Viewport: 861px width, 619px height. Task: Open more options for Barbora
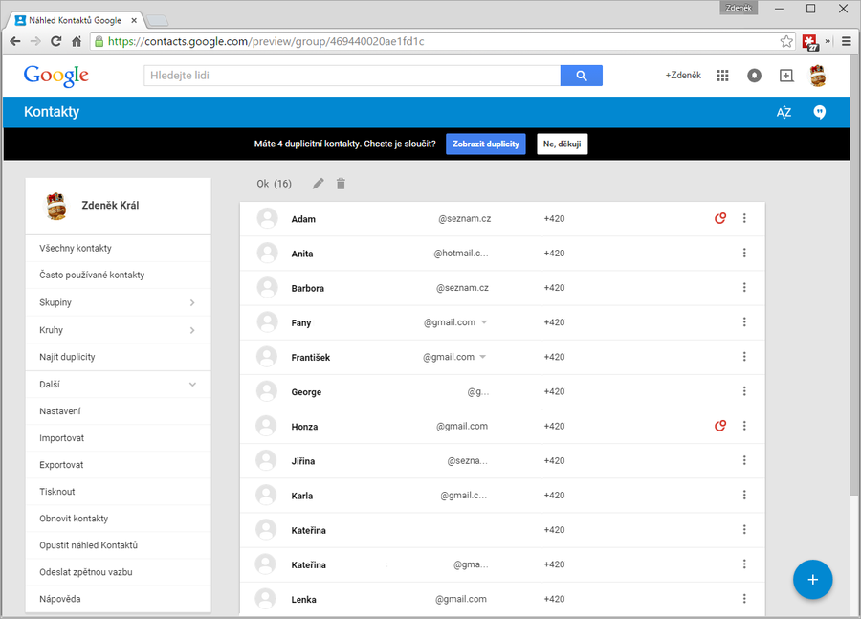tap(744, 287)
